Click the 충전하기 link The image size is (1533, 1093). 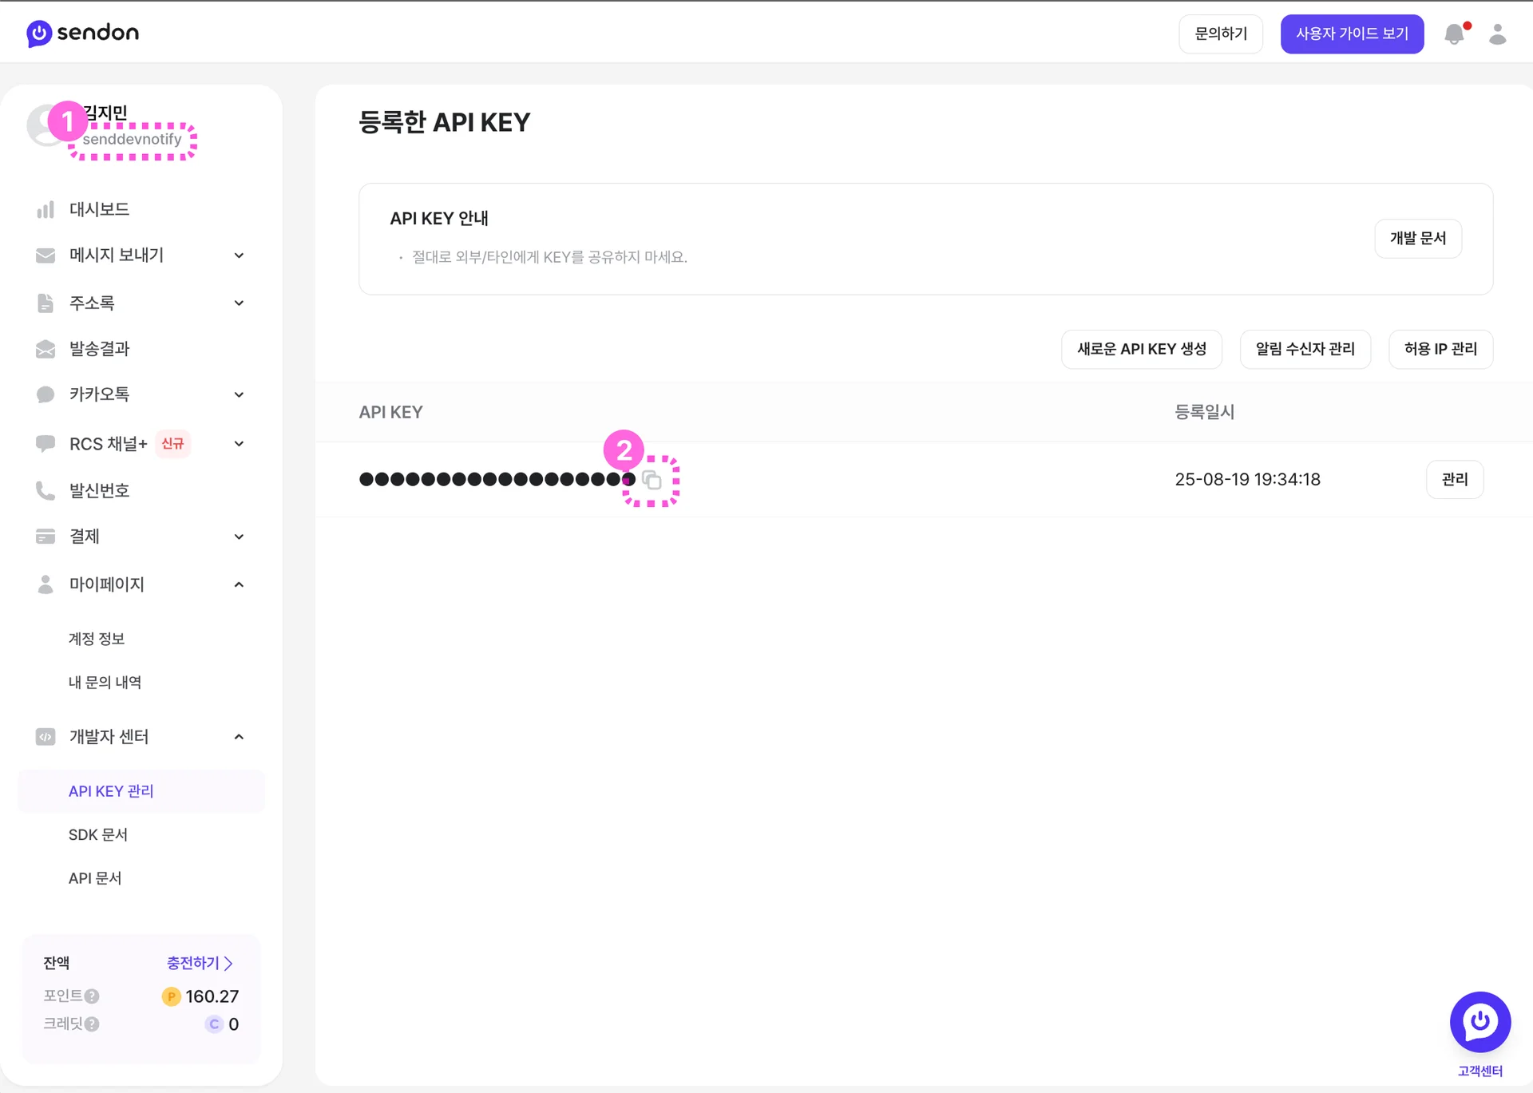pos(199,963)
